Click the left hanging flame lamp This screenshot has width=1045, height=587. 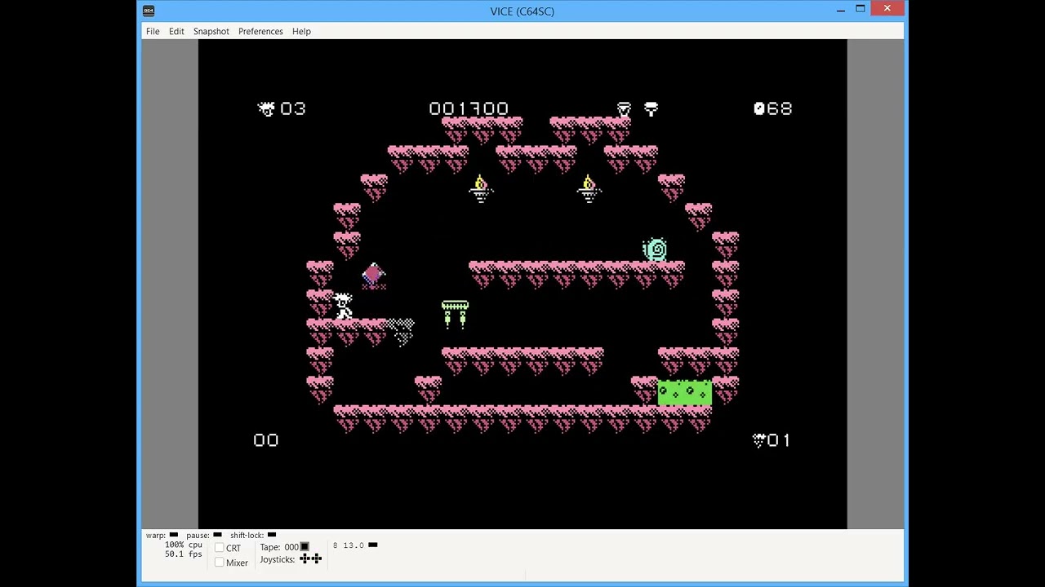coord(480,188)
